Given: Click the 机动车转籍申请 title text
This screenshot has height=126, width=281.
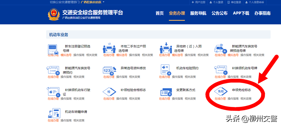Looking at the screenshot, I should 76,112.
